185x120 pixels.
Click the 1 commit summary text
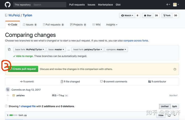click(29, 82)
